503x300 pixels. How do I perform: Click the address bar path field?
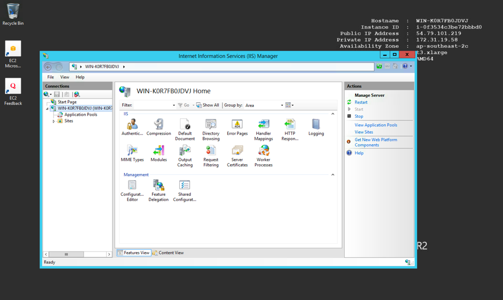pyautogui.click(x=222, y=67)
